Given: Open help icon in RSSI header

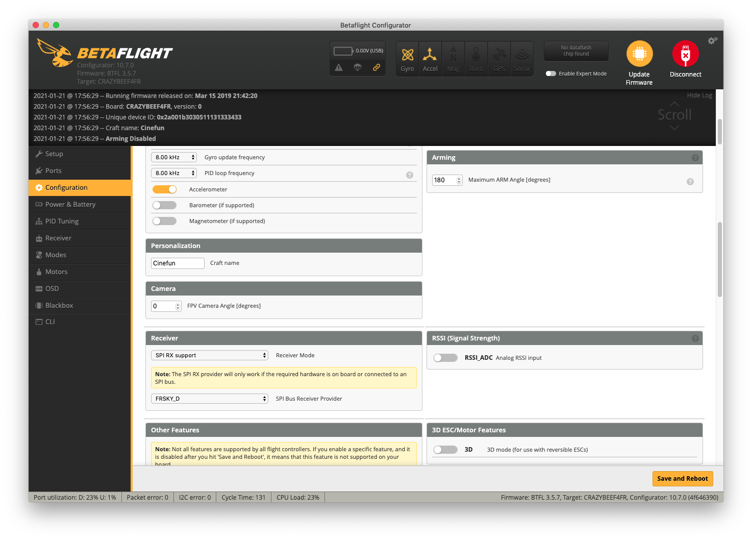Looking at the screenshot, I should (x=695, y=338).
